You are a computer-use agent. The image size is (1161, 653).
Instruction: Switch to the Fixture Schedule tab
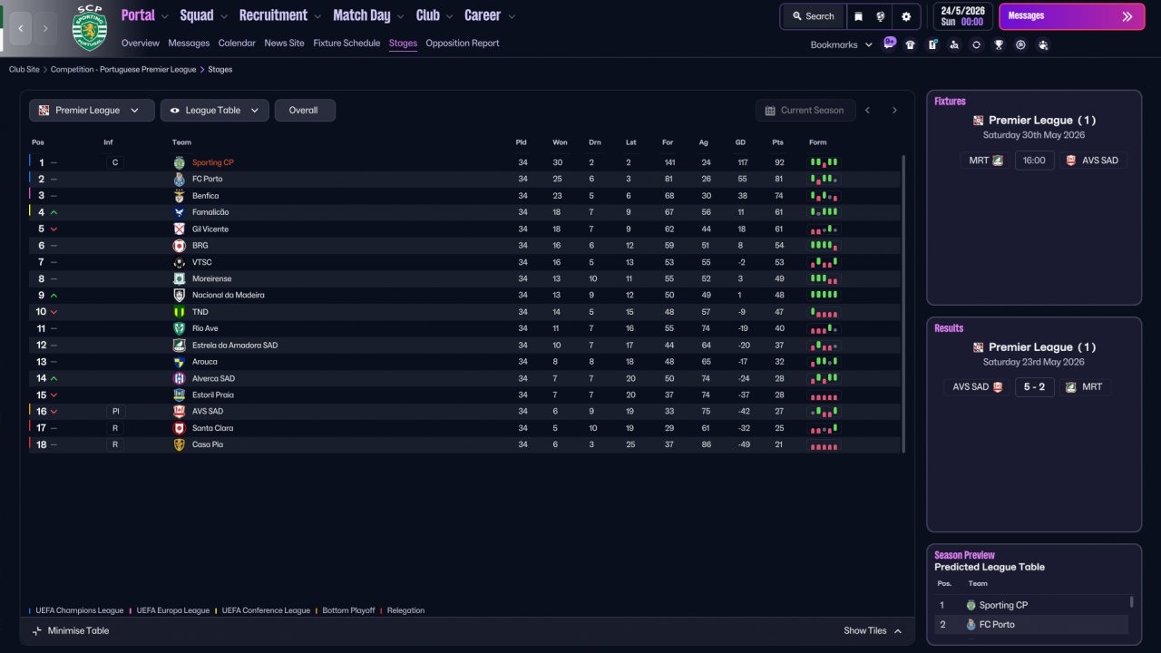[346, 43]
